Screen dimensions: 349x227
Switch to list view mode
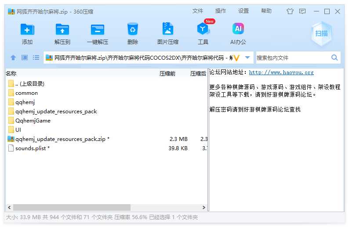coord(36,58)
